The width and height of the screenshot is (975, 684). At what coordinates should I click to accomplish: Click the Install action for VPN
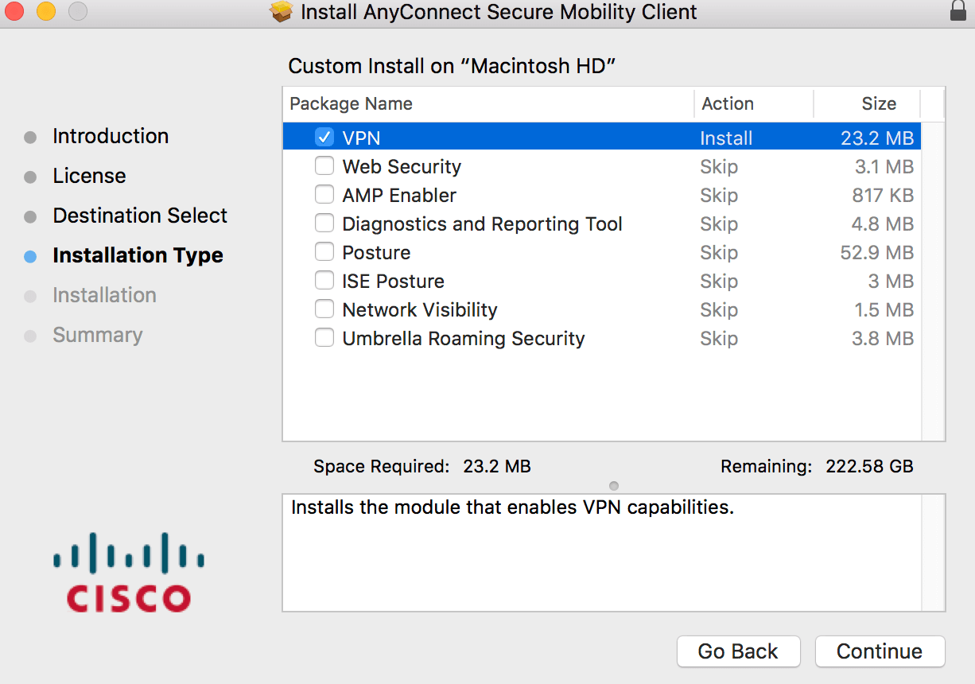(726, 138)
